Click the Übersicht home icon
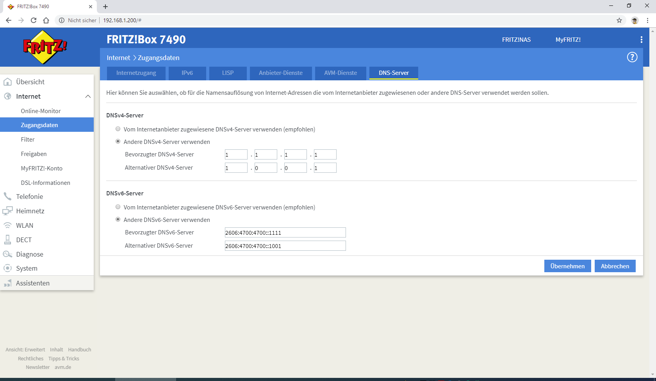The width and height of the screenshot is (656, 381). (7, 82)
